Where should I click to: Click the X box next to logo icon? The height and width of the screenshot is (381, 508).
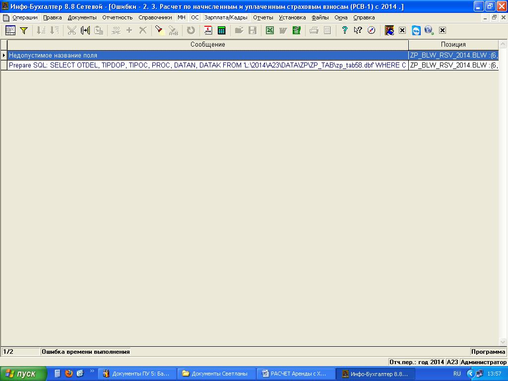pyautogui.click(x=402, y=30)
